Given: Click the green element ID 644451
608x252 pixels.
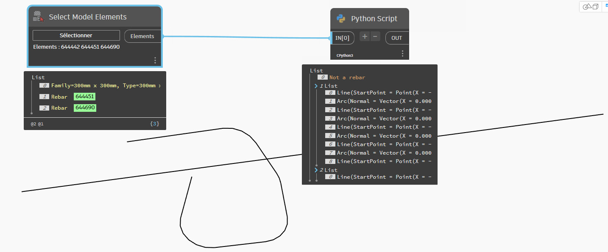Looking at the screenshot, I should point(85,97).
